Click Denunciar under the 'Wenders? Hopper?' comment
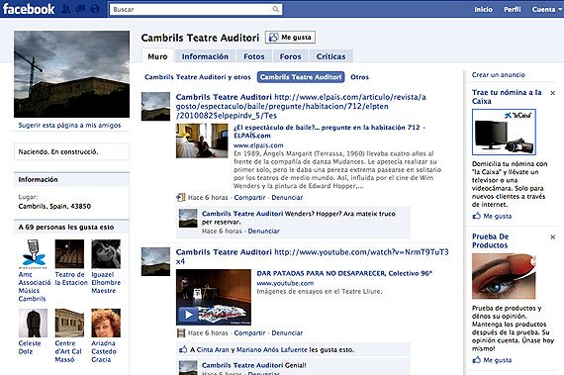 (263, 232)
